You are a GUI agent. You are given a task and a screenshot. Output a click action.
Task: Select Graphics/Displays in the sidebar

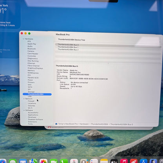(x=35, y=68)
